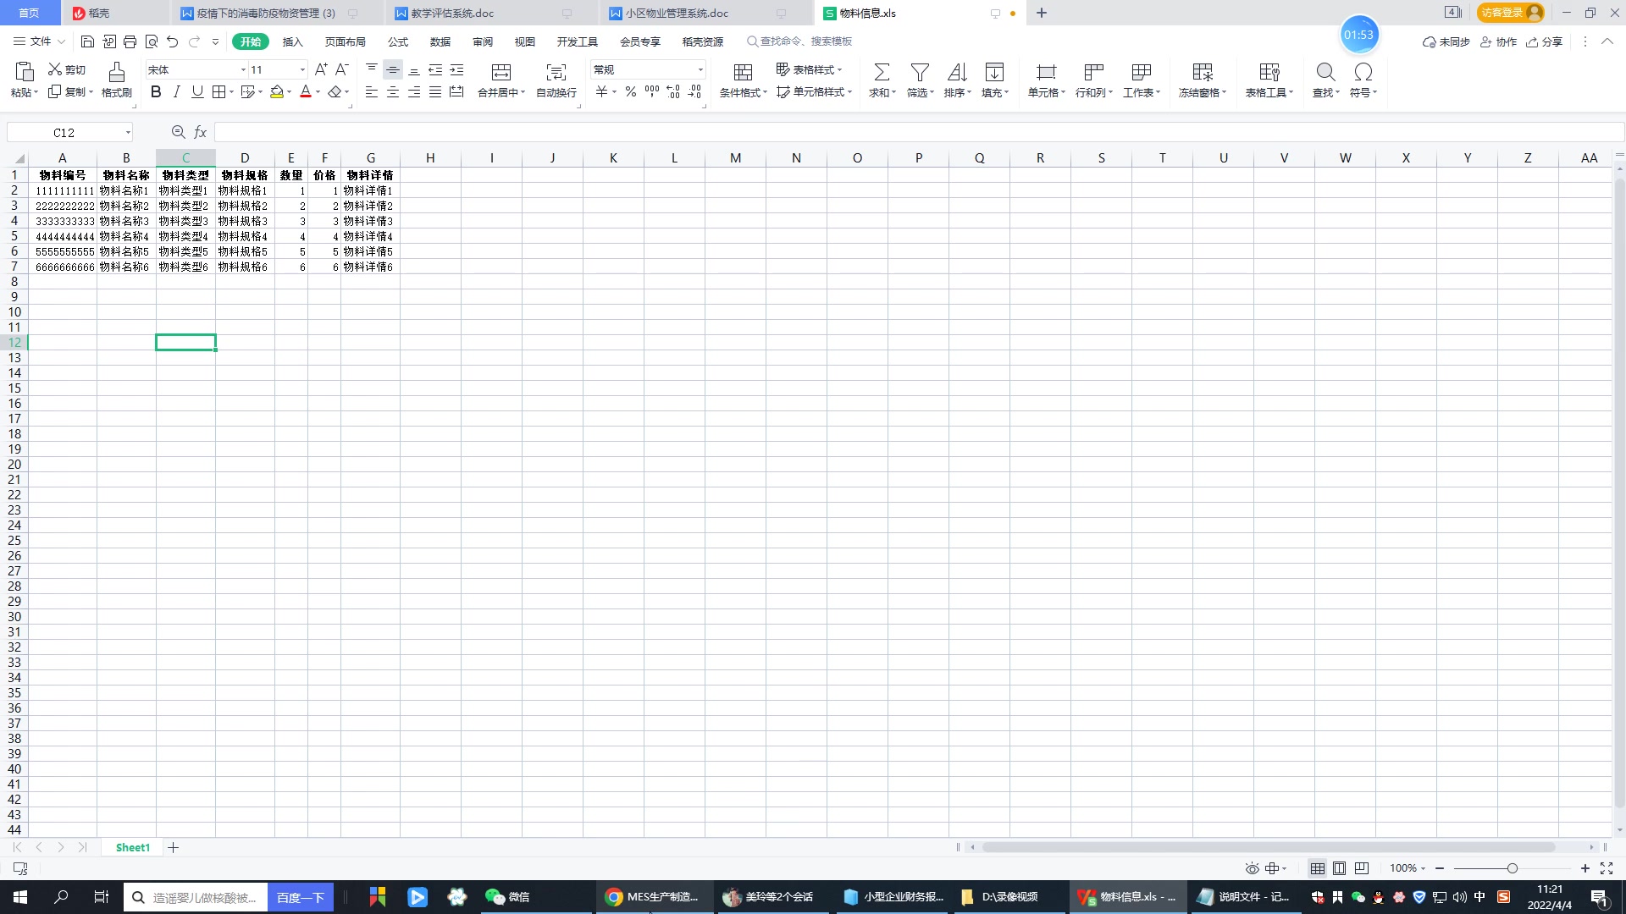Toggle italic formatting

(x=176, y=92)
